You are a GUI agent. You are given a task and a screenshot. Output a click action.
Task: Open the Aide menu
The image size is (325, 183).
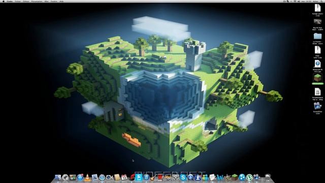61,1
